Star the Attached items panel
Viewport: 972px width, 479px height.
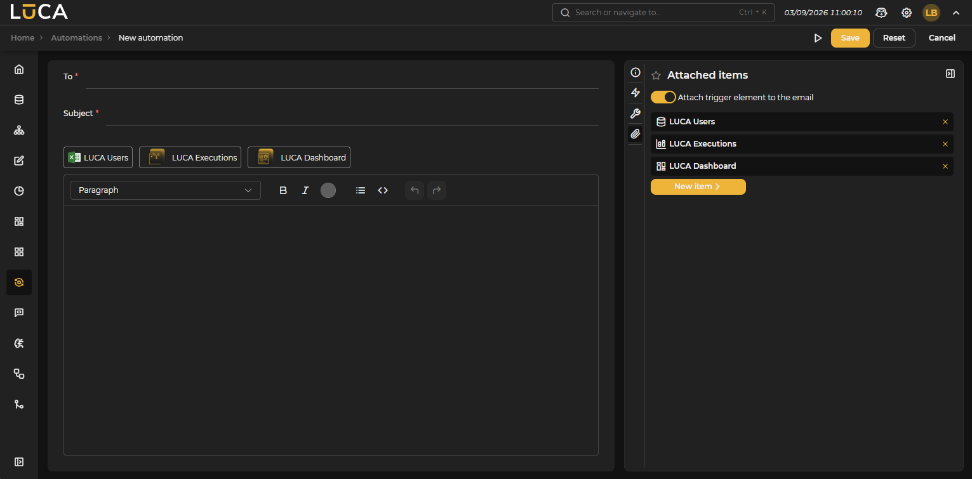(x=656, y=75)
